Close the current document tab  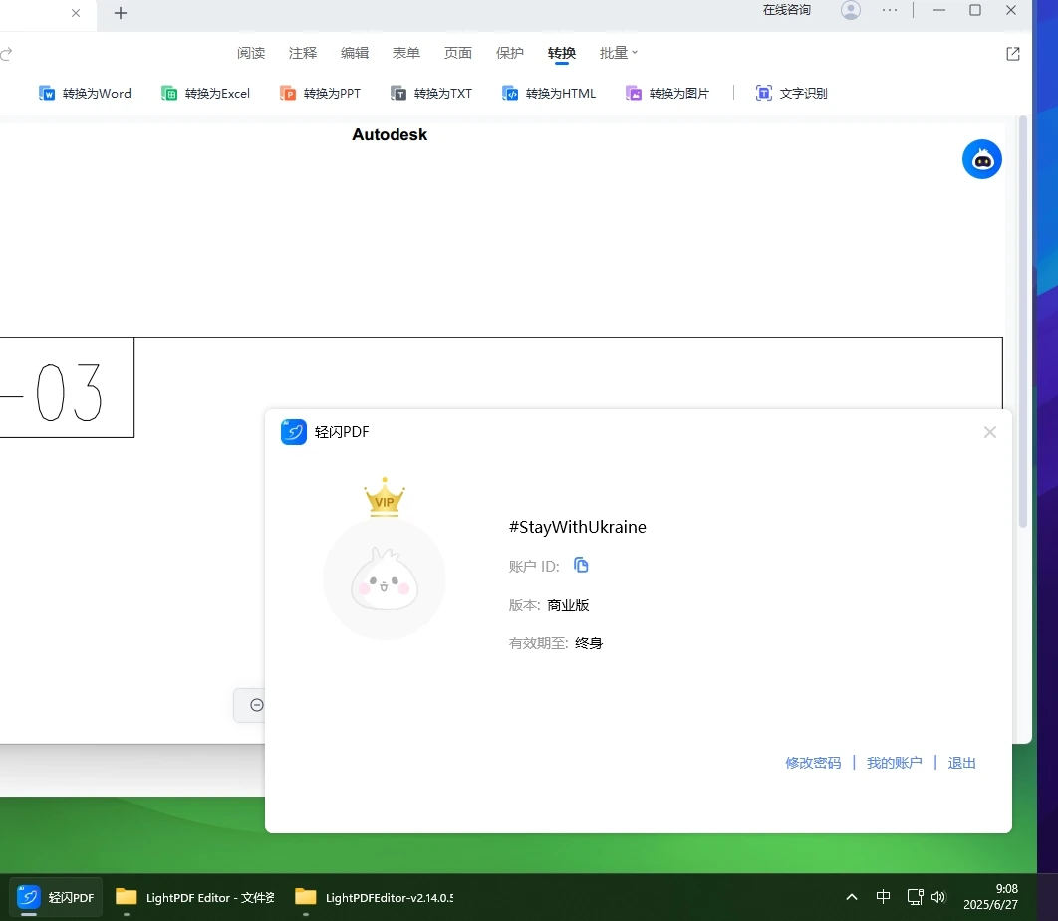[76, 13]
